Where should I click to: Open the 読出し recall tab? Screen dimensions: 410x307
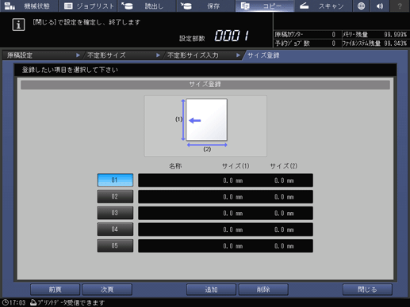coord(147,6)
